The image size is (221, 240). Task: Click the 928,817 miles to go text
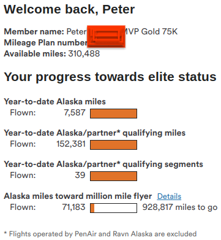(180, 207)
